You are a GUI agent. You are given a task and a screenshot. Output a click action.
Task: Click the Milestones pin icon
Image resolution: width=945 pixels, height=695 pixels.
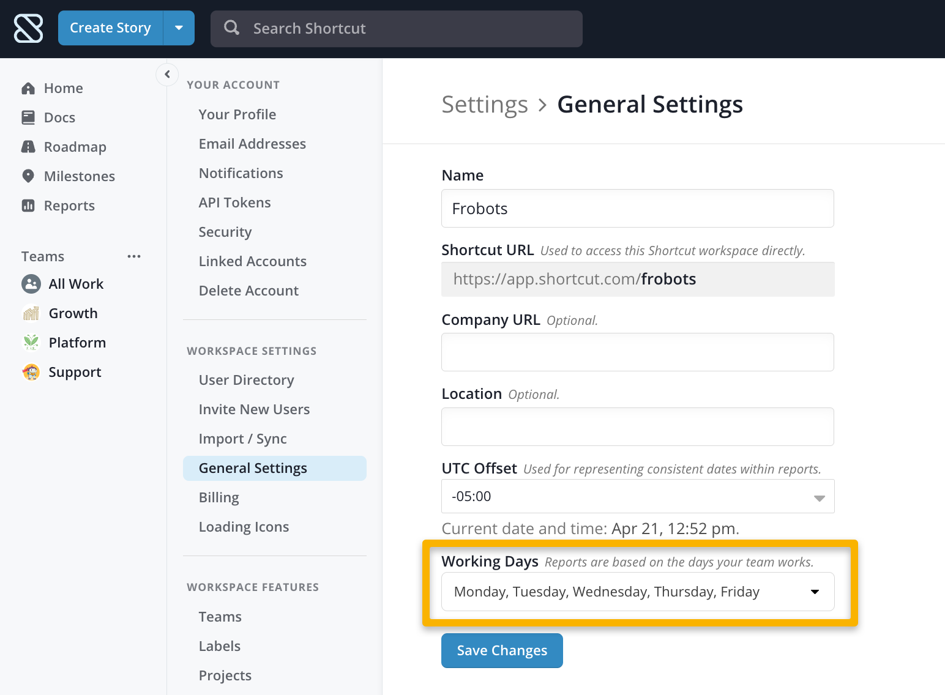click(28, 176)
